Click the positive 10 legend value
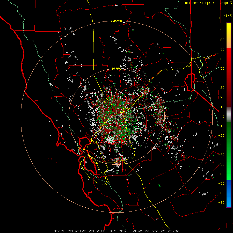 [x=222, y=107]
